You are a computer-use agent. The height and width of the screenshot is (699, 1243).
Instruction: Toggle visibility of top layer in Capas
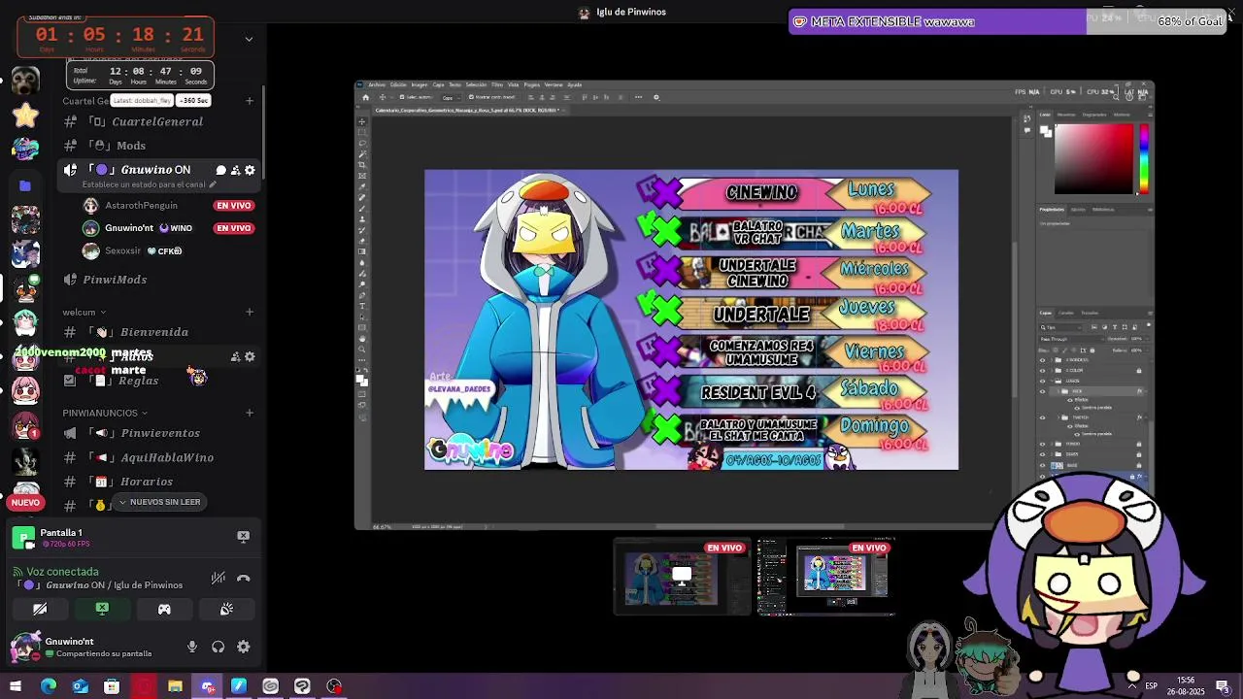click(1042, 360)
